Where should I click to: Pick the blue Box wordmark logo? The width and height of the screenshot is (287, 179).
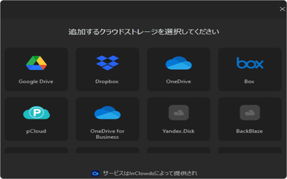pos(250,63)
